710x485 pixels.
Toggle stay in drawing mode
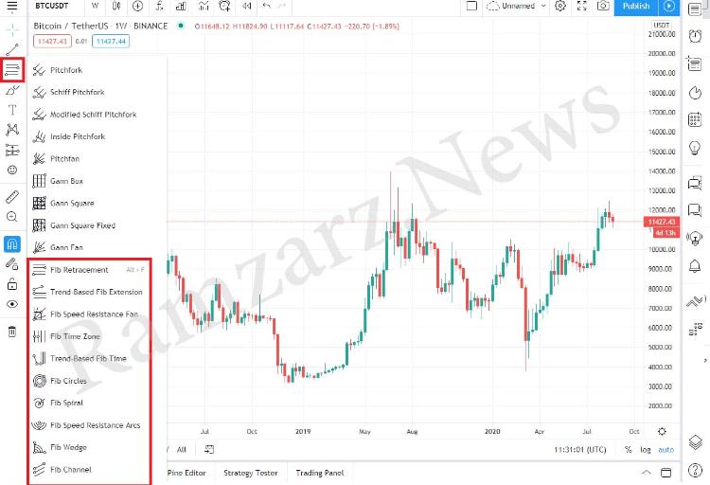[x=12, y=263]
